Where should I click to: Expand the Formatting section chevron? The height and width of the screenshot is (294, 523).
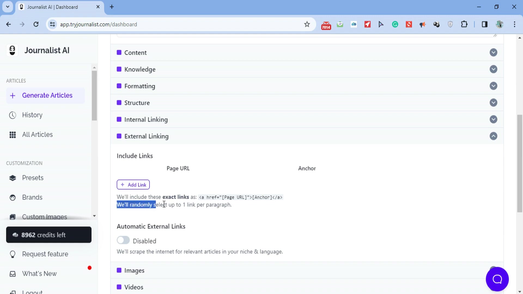click(x=493, y=86)
